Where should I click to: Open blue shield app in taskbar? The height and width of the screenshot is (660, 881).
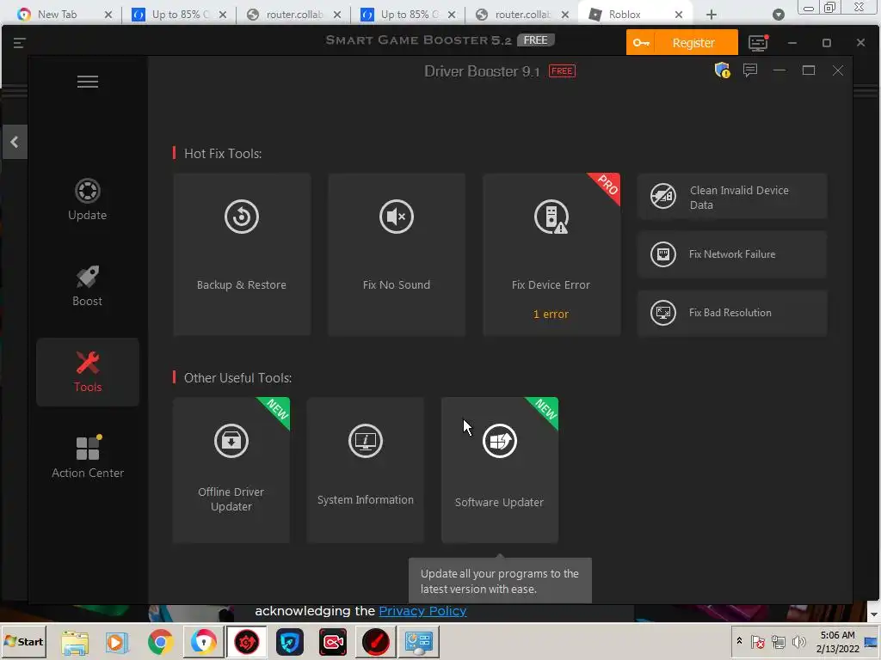point(290,642)
